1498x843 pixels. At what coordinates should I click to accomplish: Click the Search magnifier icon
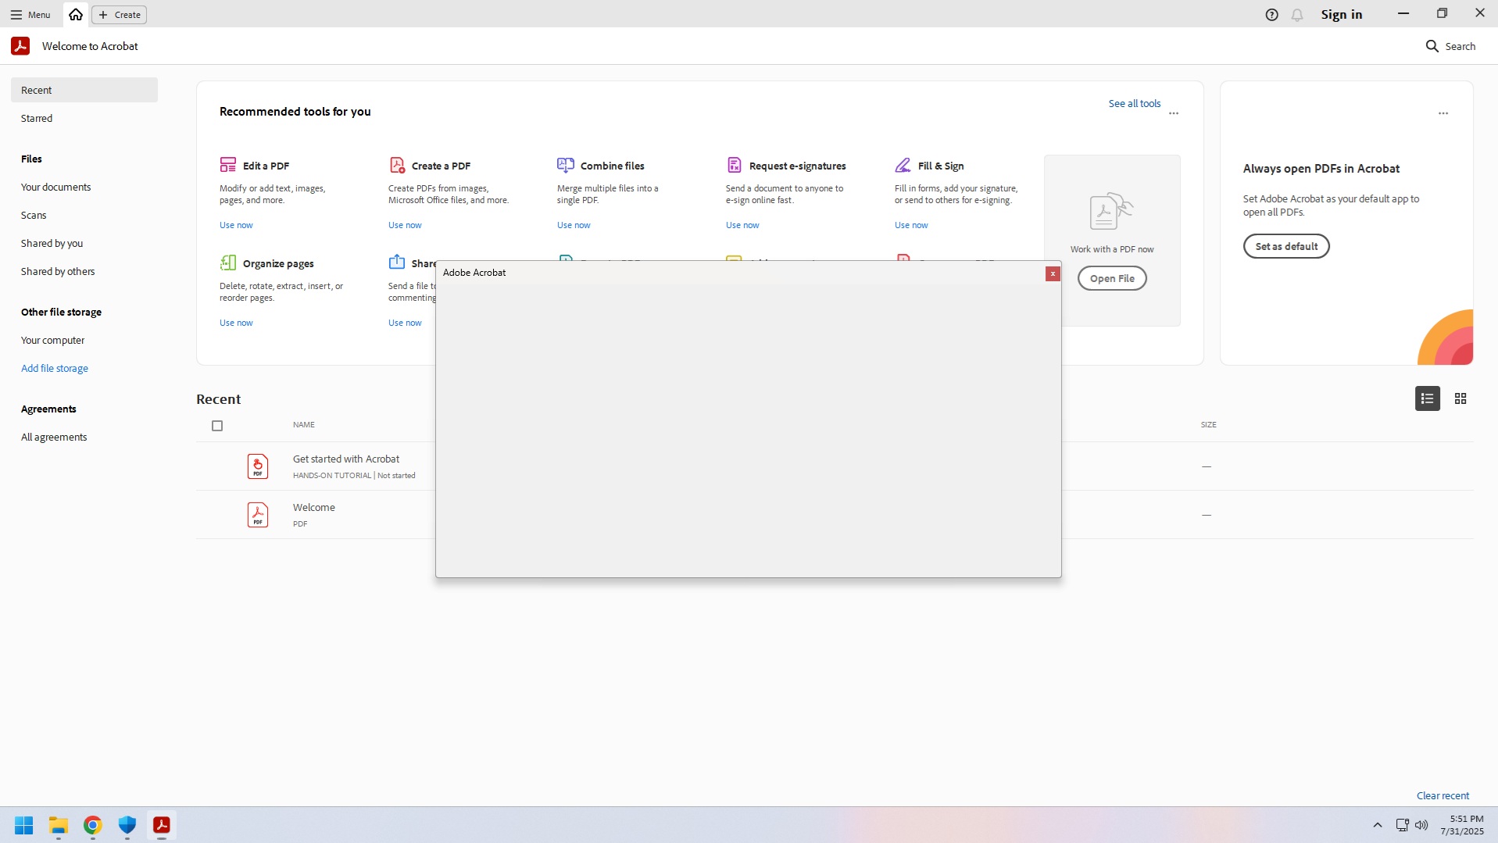coord(1432,46)
